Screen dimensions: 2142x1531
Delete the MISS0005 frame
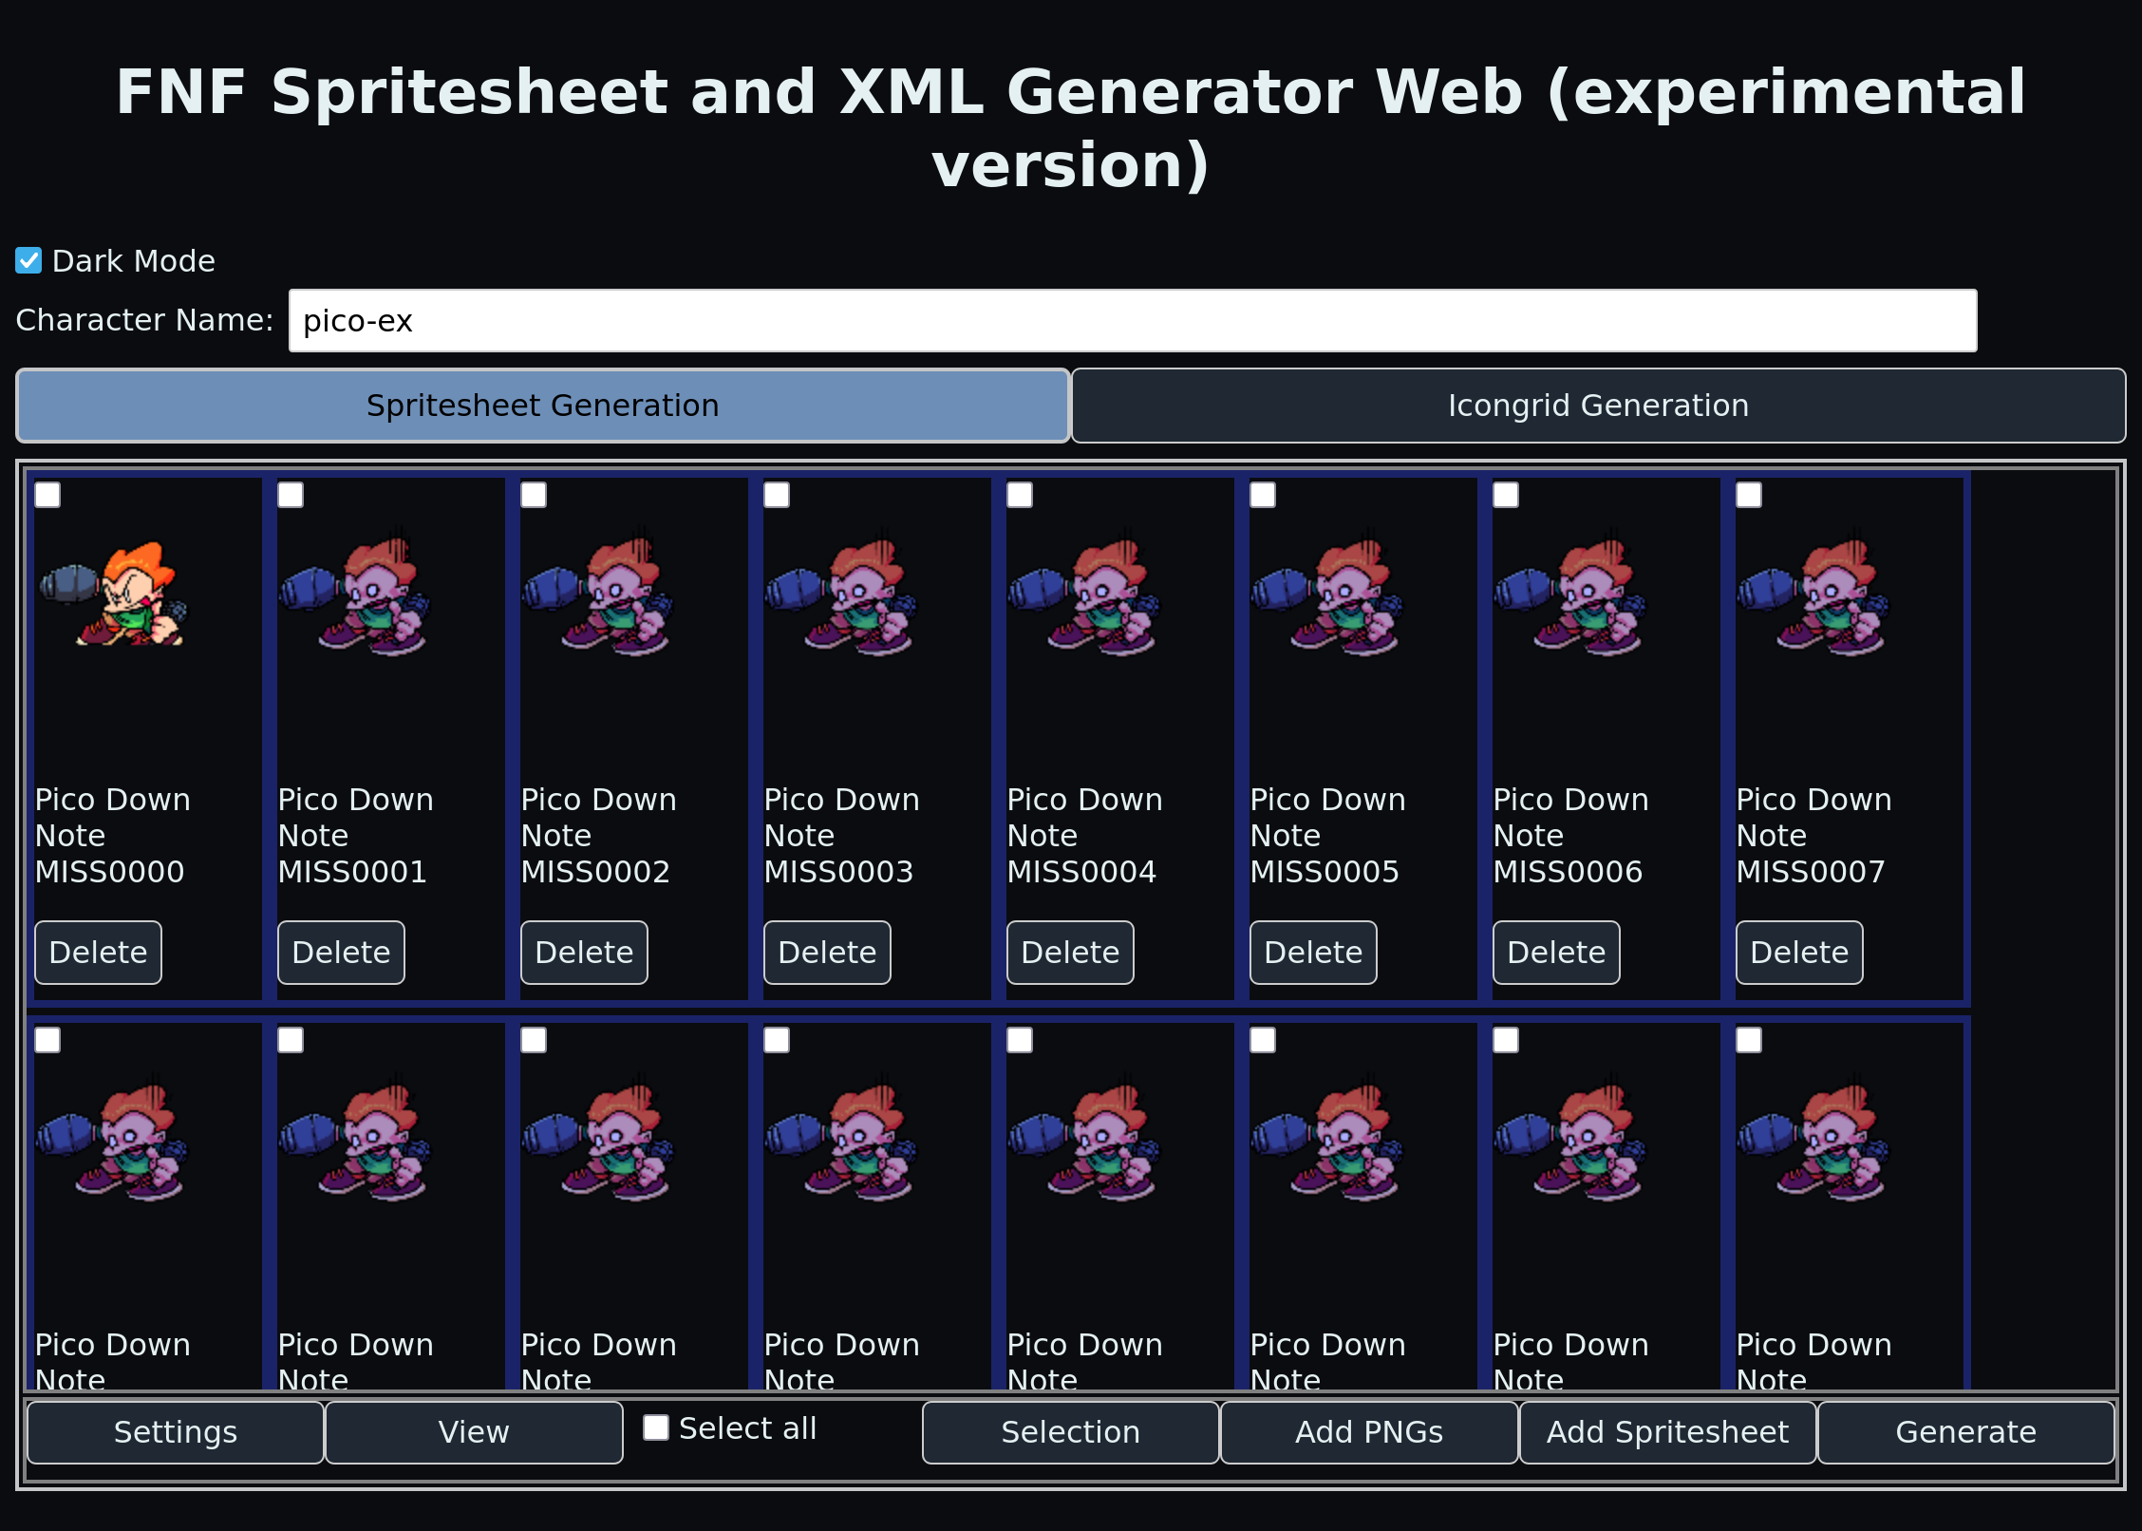point(1313,953)
